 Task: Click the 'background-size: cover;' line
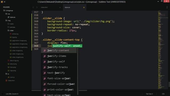pyautogui.click(x=64, y=27)
